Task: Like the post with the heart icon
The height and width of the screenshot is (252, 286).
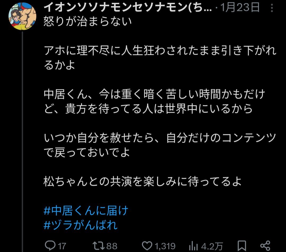Action: click(x=147, y=246)
